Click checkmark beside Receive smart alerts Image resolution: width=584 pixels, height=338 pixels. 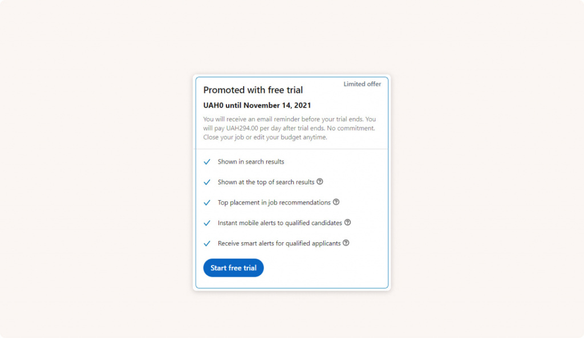click(207, 244)
